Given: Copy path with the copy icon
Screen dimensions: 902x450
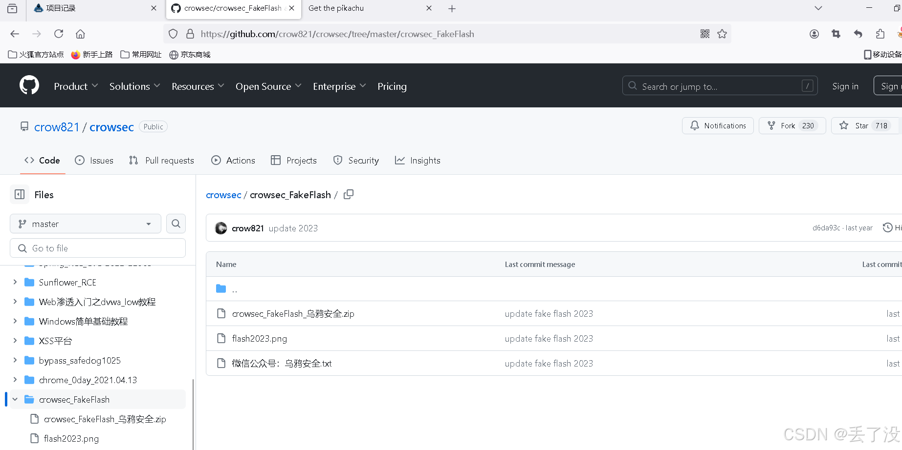Looking at the screenshot, I should [349, 194].
